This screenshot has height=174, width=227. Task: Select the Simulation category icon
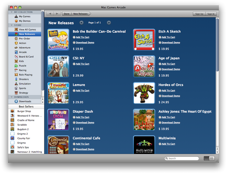point(16,84)
